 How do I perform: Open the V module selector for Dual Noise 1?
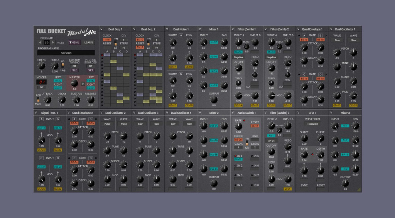point(167,29)
